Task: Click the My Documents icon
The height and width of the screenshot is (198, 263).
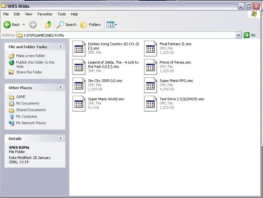Action: (x=11, y=103)
